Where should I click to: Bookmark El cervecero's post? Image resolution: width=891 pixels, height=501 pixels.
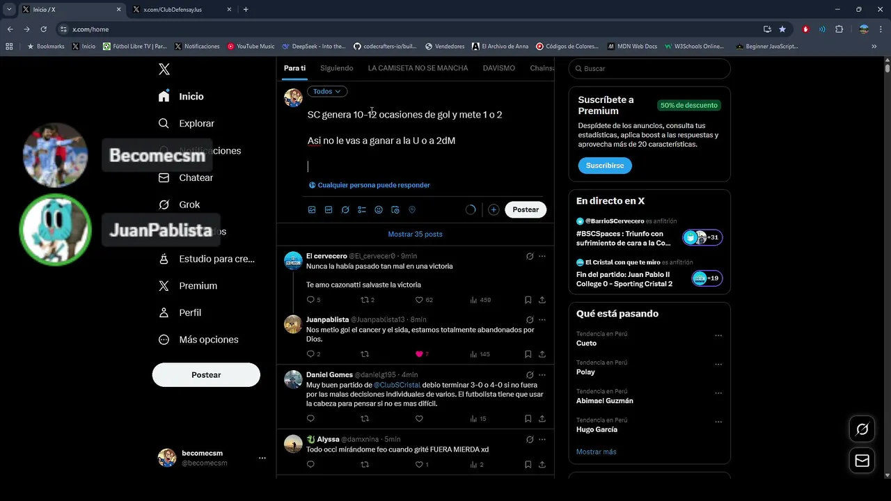(x=528, y=300)
